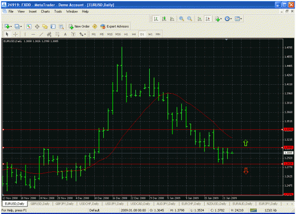This screenshot has width=296, height=214.
Task: Open the Tools menu
Action: pyautogui.click(x=58, y=11)
